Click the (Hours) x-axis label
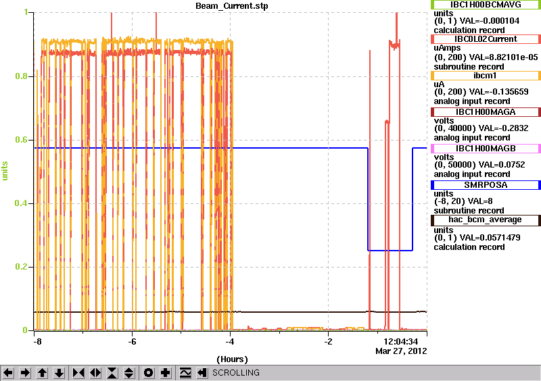The image size is (541, 381). point(232,359)
